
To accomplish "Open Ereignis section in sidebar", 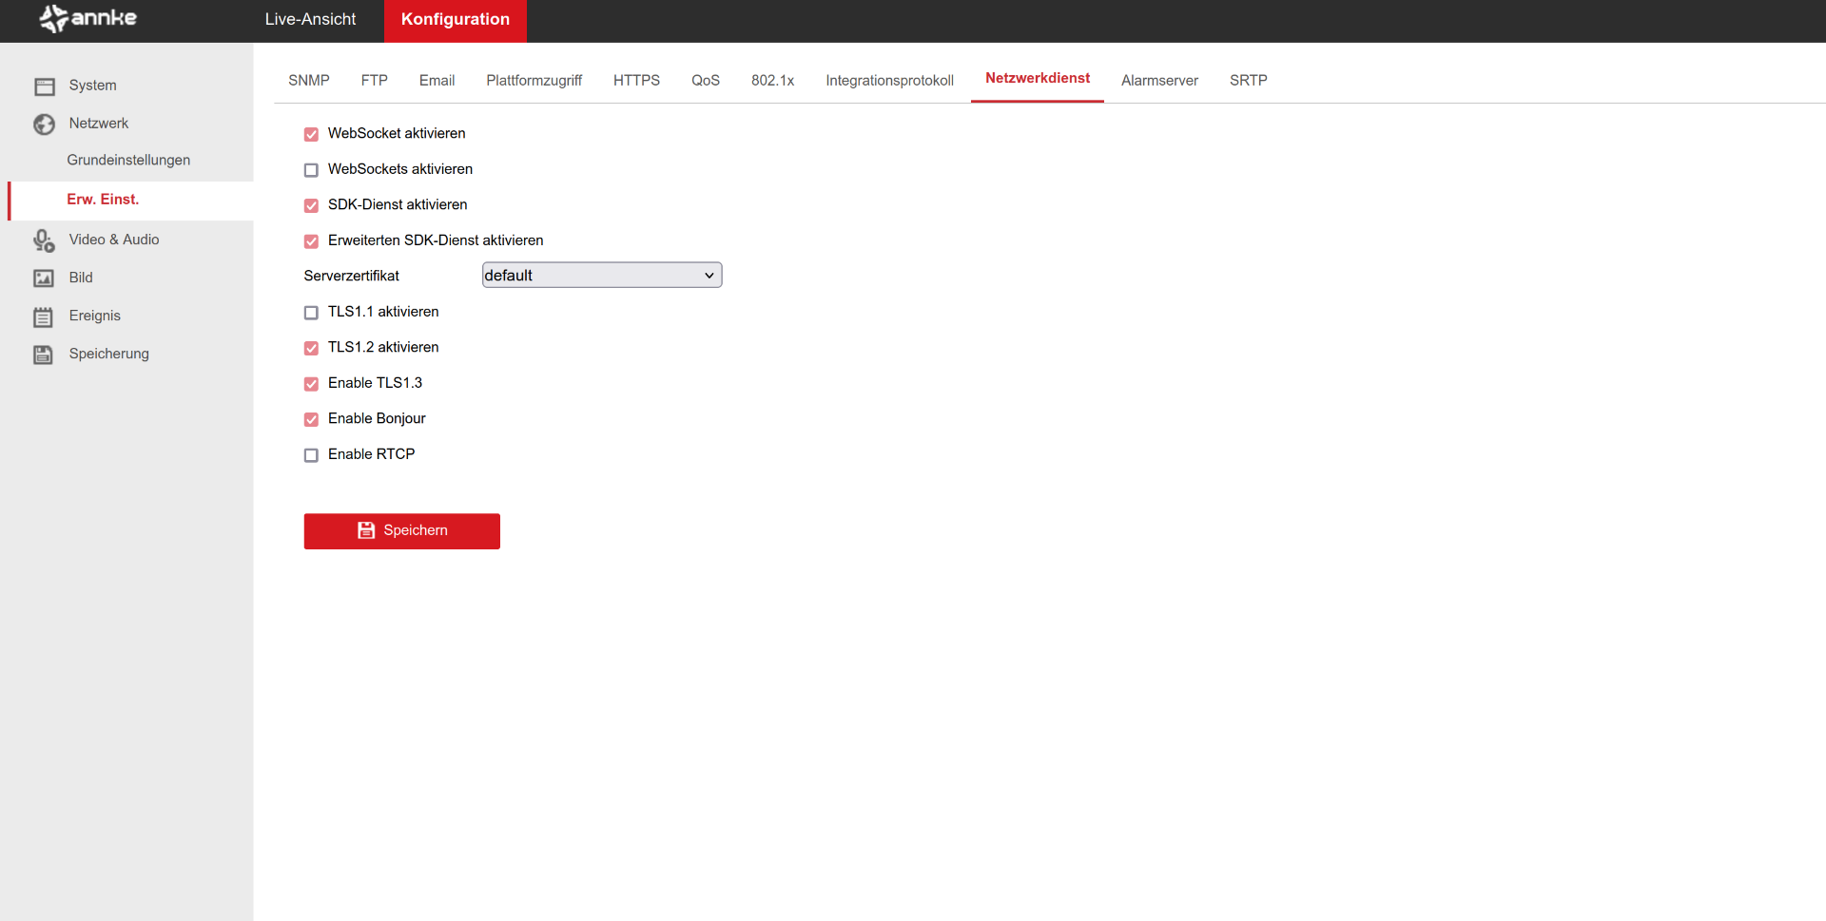I will point(95,316).
